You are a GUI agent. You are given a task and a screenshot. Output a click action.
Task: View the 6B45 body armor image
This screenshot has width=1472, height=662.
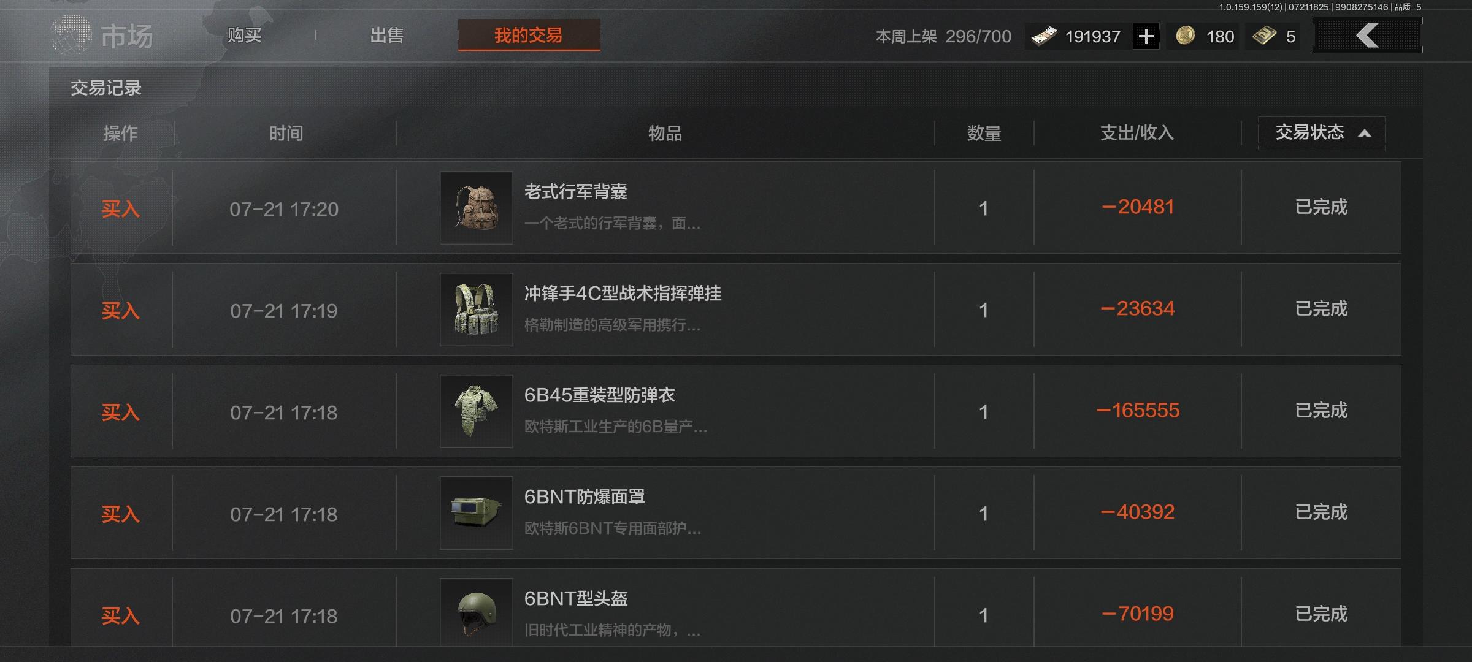[477, 411]
